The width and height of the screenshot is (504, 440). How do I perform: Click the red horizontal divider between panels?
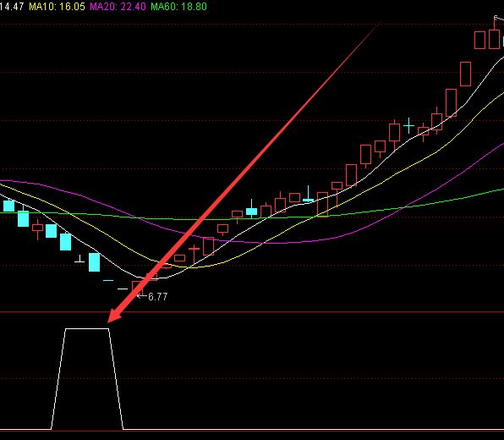click(x=252, y=312)
